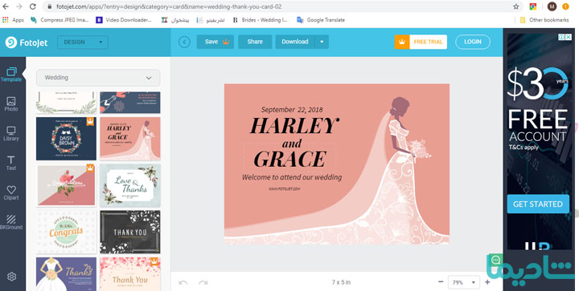This screenshot has width=579, height=291.
Task: Click the FREE TRIAL button
Action: tap(421, 42)
